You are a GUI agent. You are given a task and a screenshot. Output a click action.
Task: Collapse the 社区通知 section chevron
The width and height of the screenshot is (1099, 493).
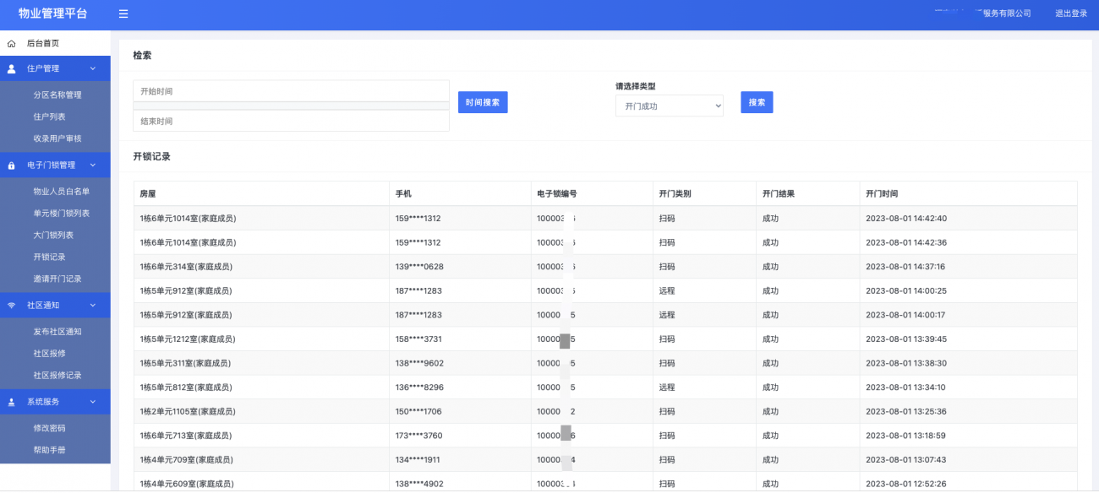point(93,305)
